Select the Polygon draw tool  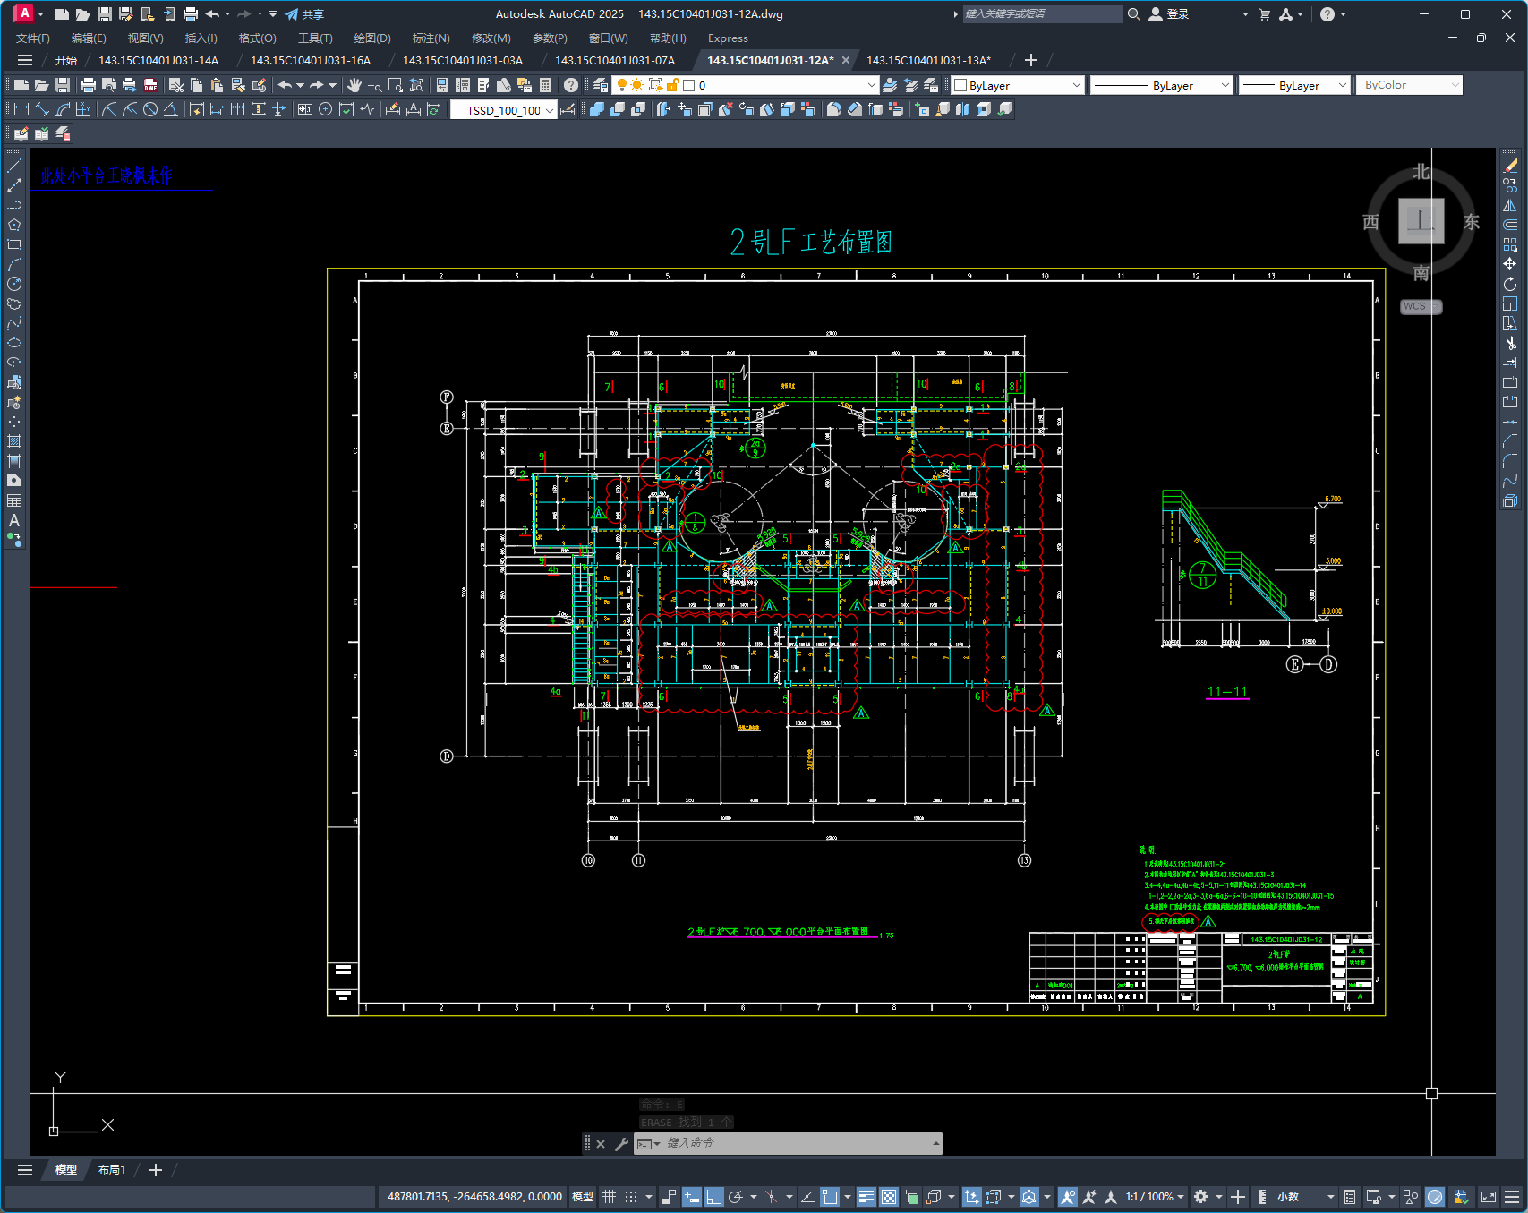pos(14,225)
